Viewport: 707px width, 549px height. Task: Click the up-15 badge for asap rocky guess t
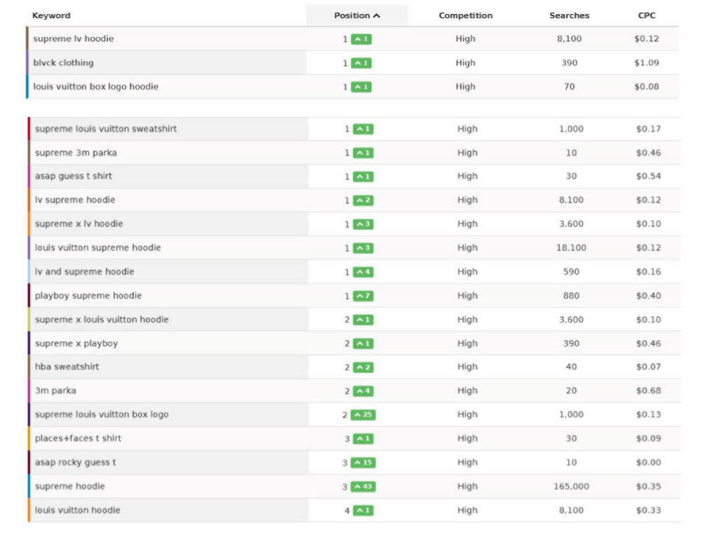tap(363, 463)
